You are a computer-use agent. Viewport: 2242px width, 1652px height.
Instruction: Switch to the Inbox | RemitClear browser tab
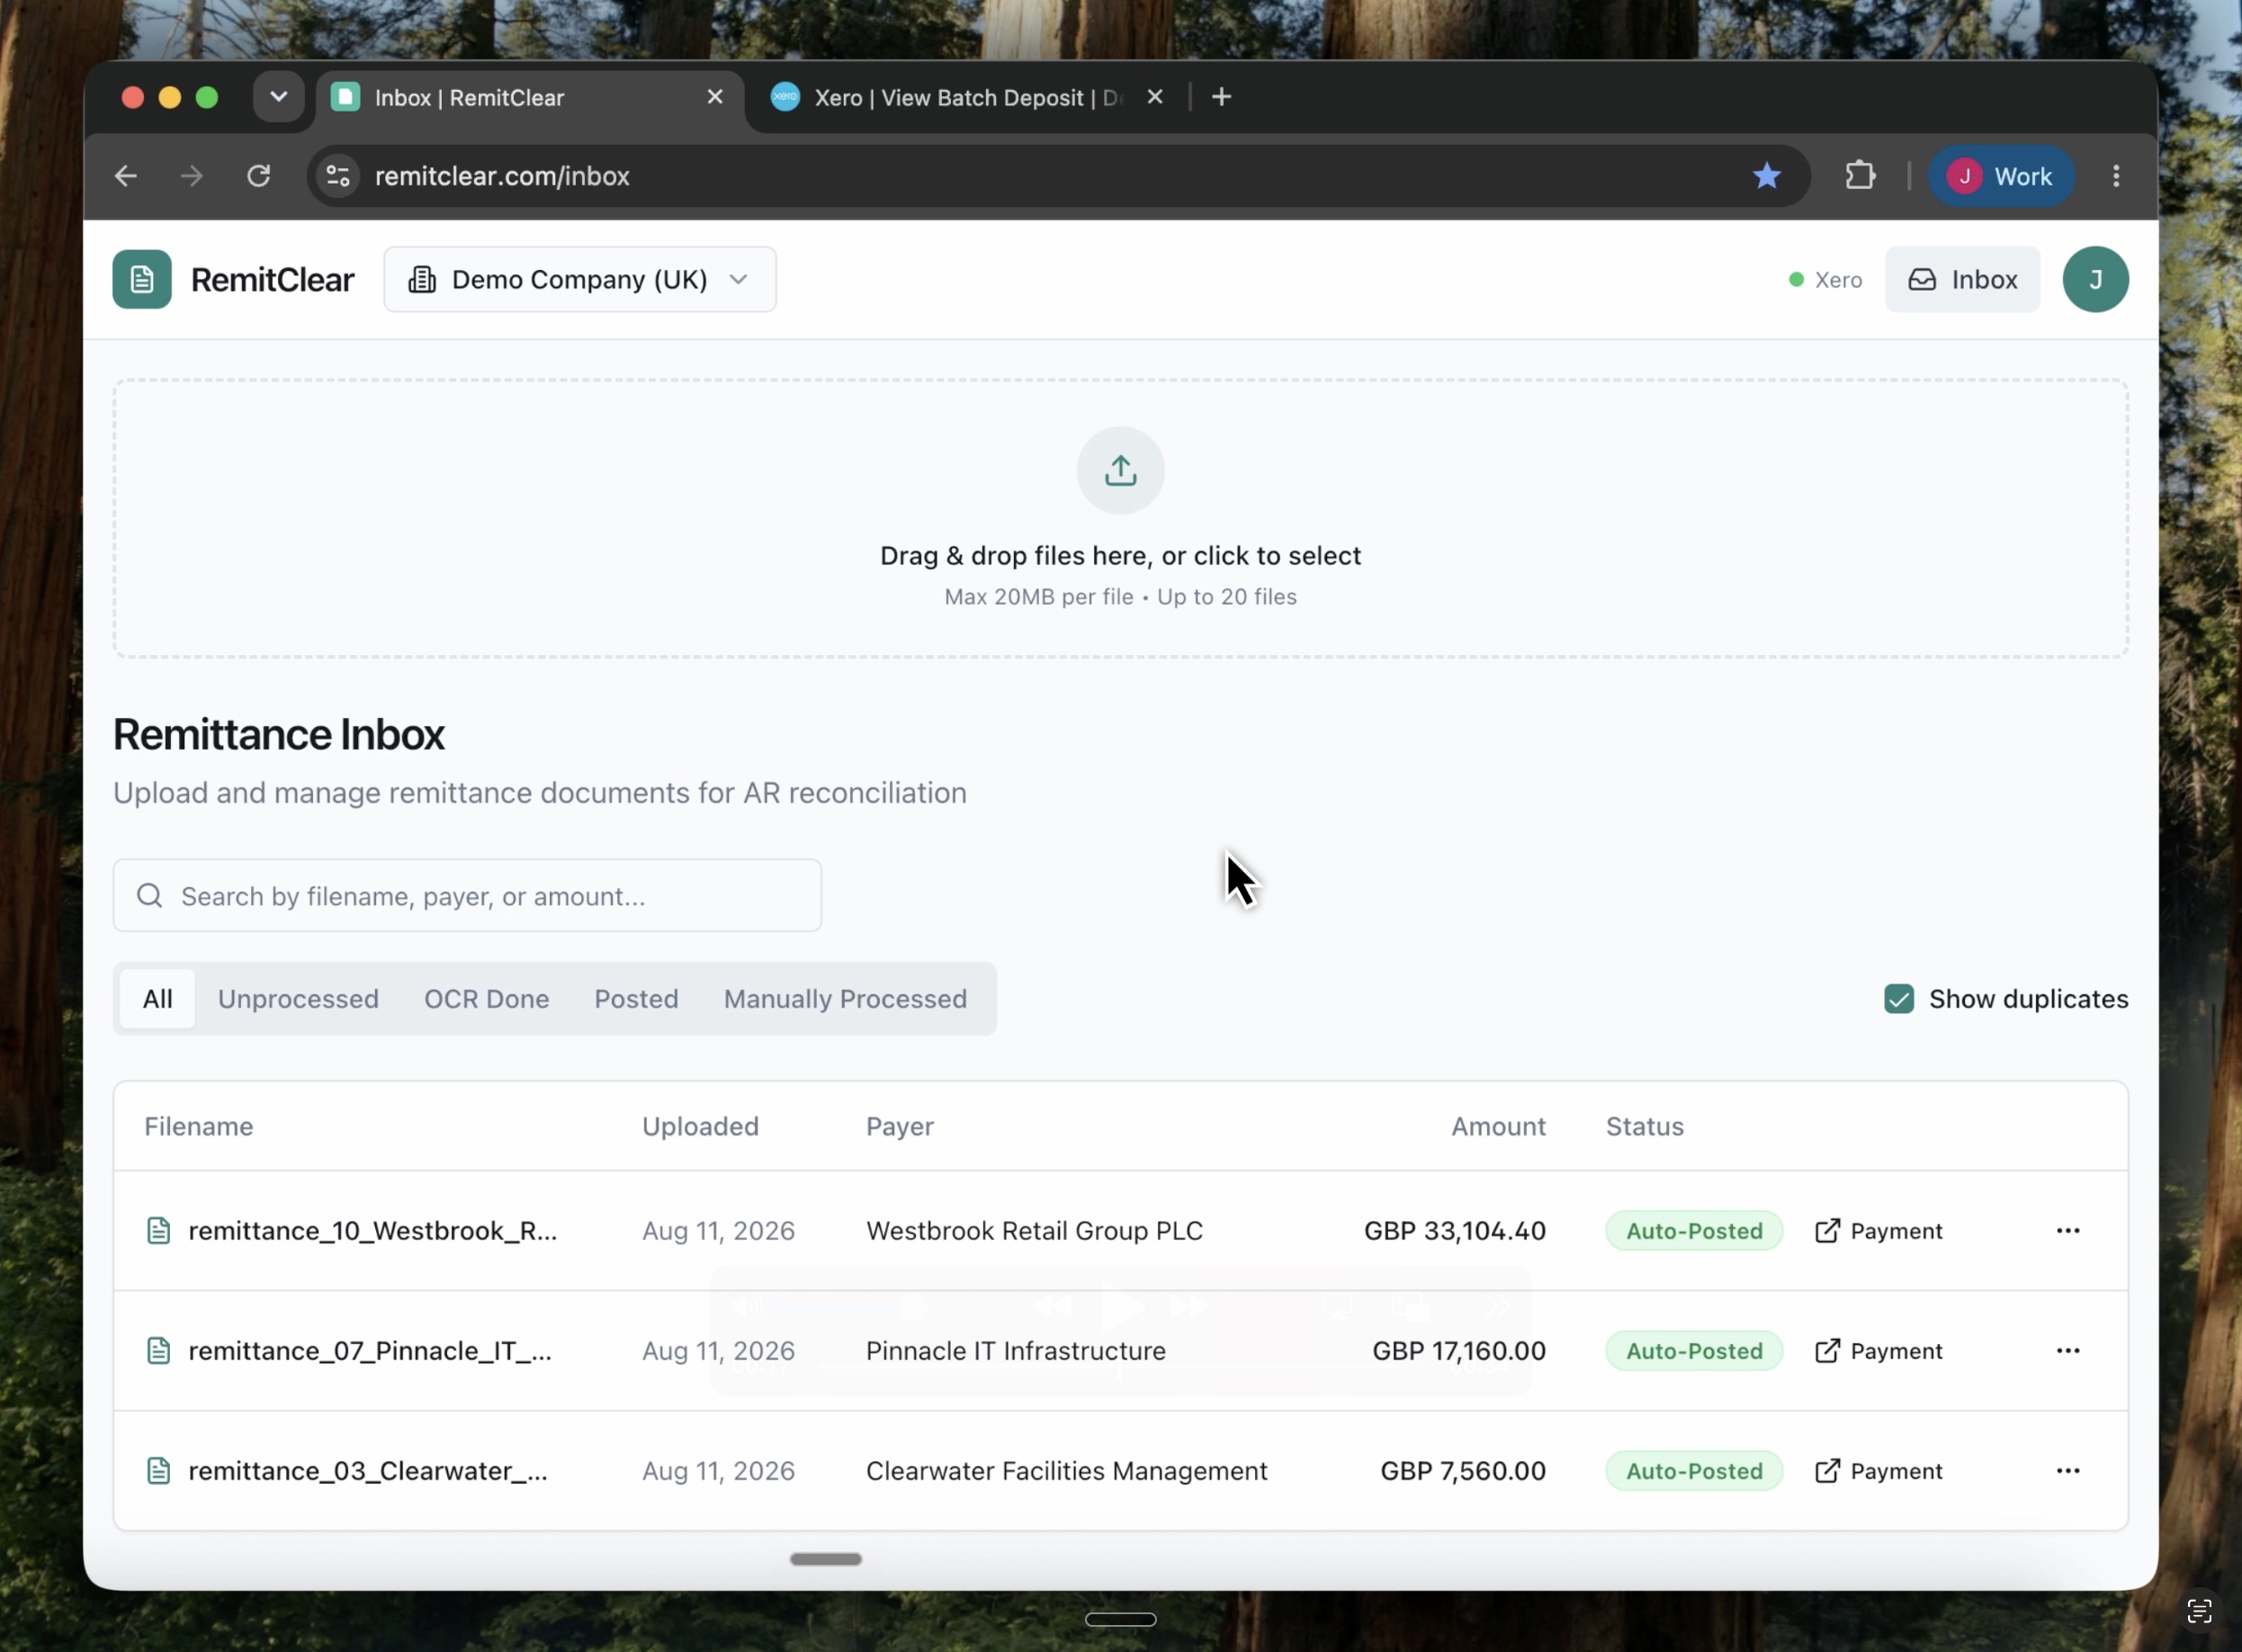[x=530, y=97]
